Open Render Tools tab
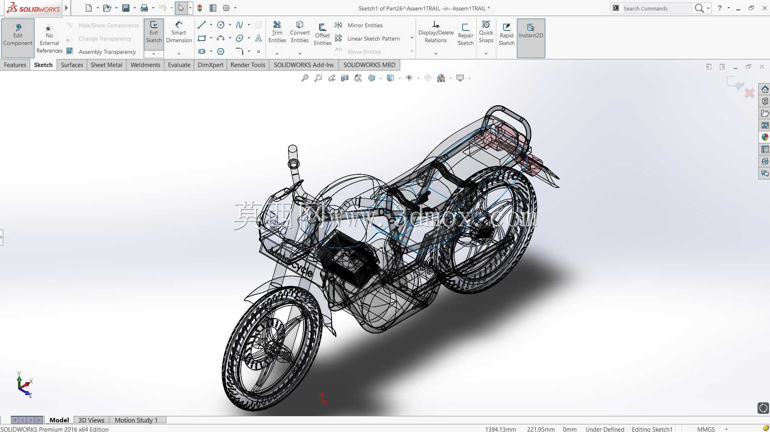 [248, 65]
